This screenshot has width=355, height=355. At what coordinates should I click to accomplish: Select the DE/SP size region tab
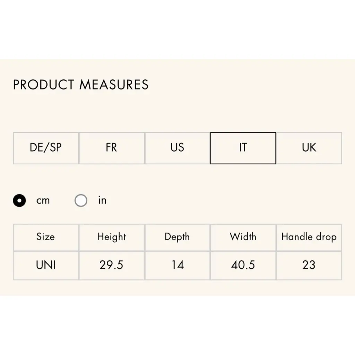(46, 148)
